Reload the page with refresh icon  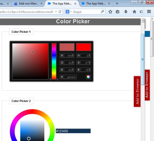[60, 12]
